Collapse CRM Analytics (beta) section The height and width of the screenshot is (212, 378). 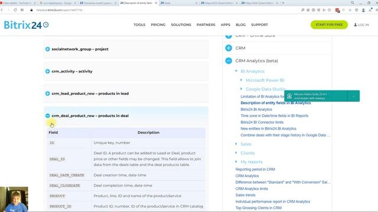coord(229,61)
